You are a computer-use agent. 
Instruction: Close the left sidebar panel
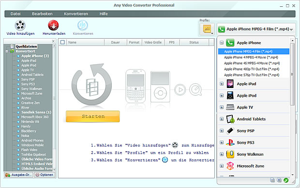pos(53,41)
